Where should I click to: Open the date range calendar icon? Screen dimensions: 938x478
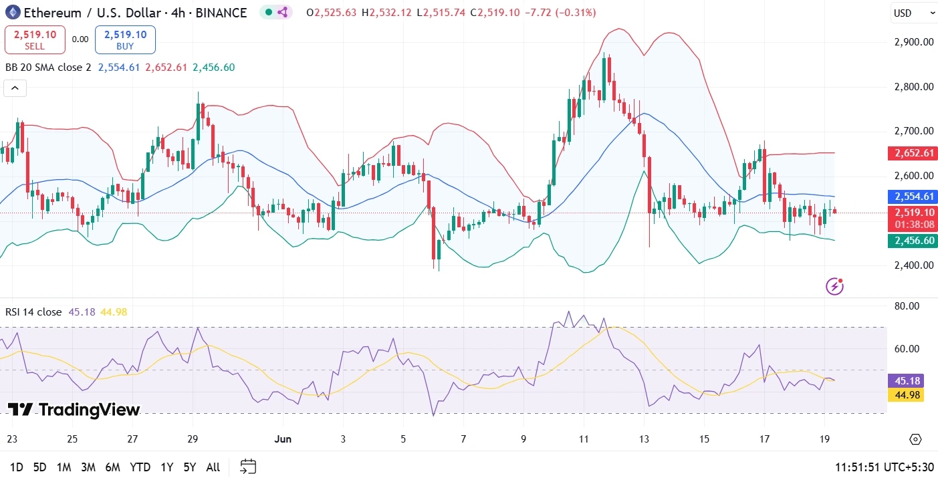(x=248, y=467)
